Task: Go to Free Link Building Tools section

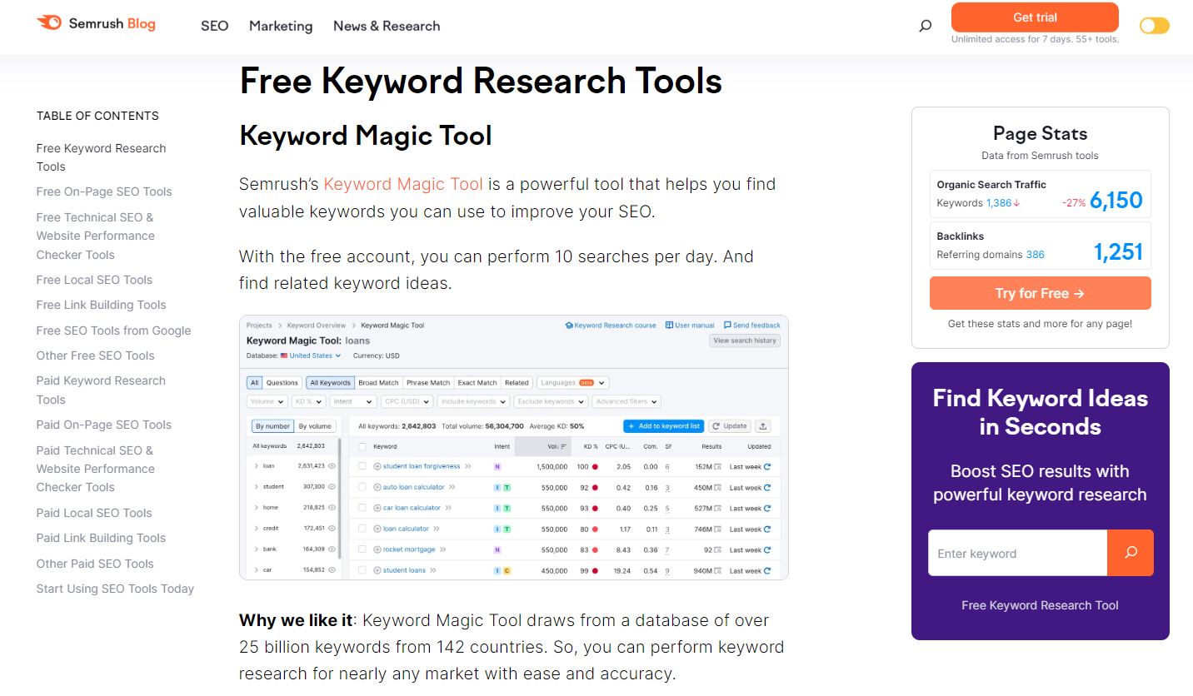Action: coord(101,305)
